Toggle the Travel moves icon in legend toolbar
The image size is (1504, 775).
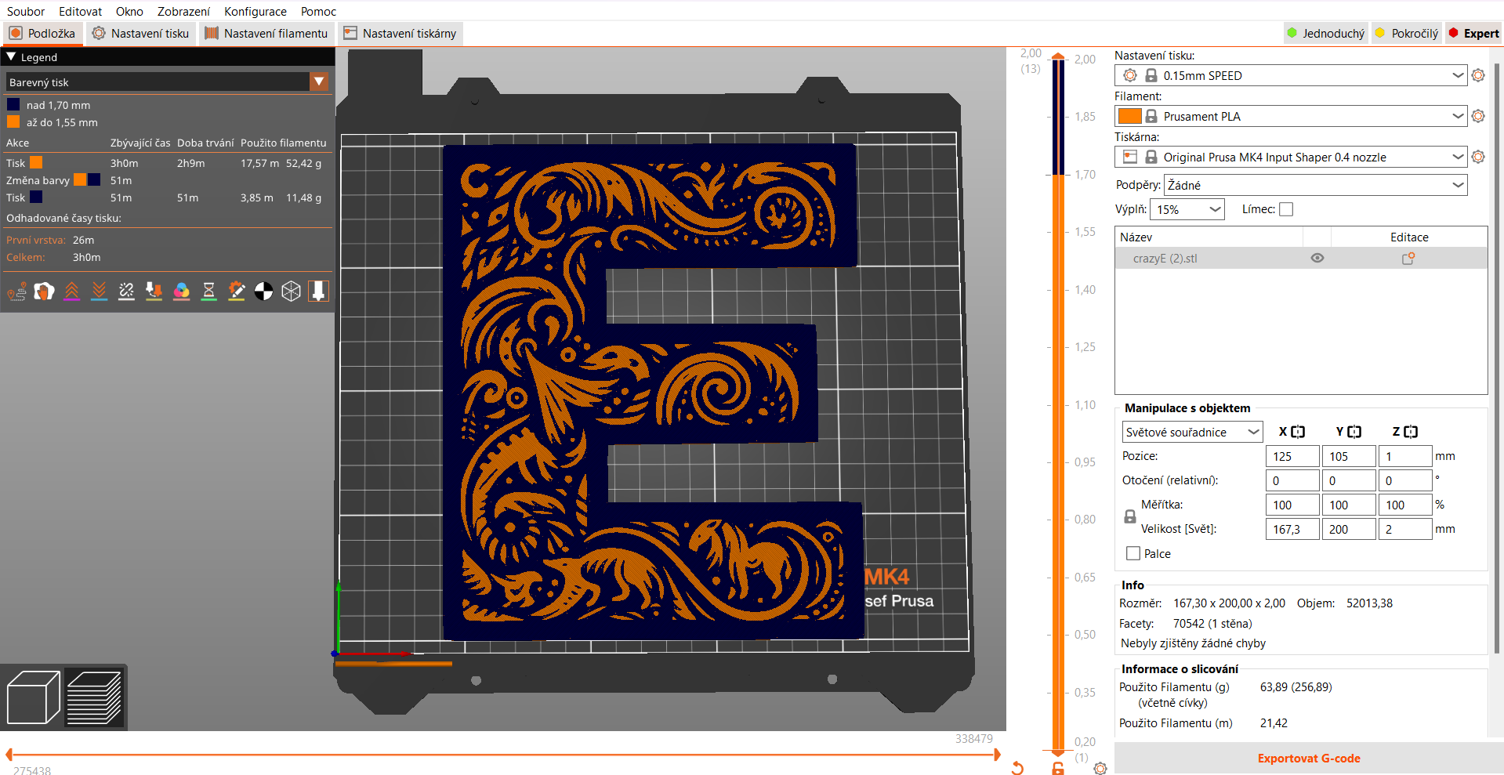pyautogui.click(x=16, y=292)
